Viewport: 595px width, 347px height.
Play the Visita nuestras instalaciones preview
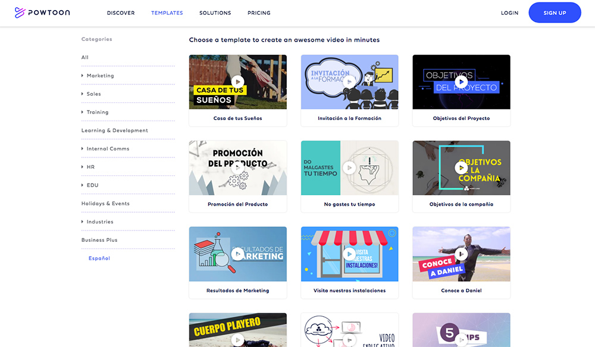[349, 254]
